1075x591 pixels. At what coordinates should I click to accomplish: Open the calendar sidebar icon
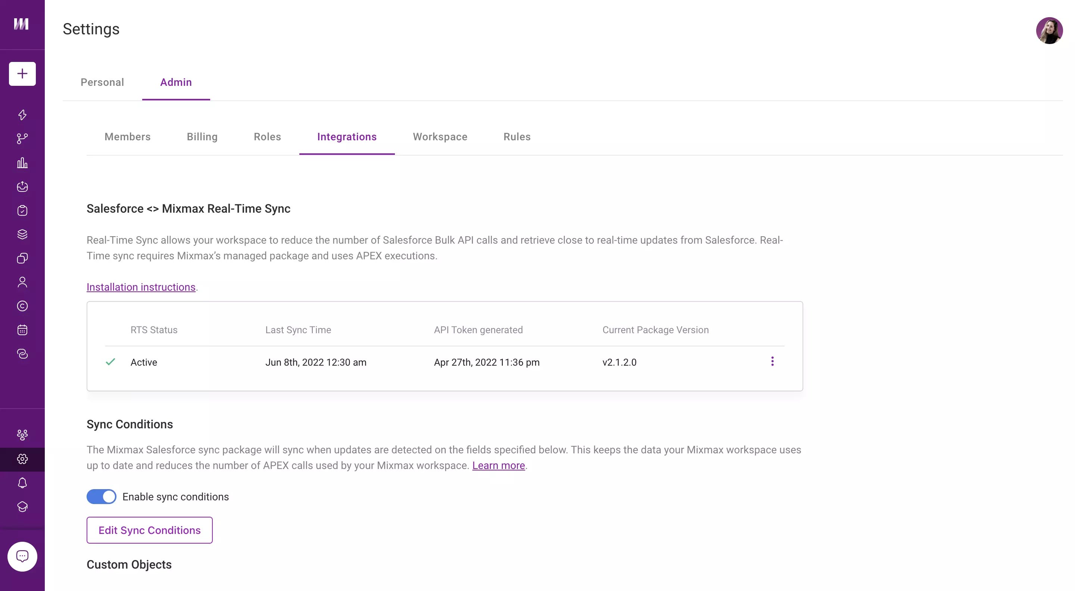[22, 330]
